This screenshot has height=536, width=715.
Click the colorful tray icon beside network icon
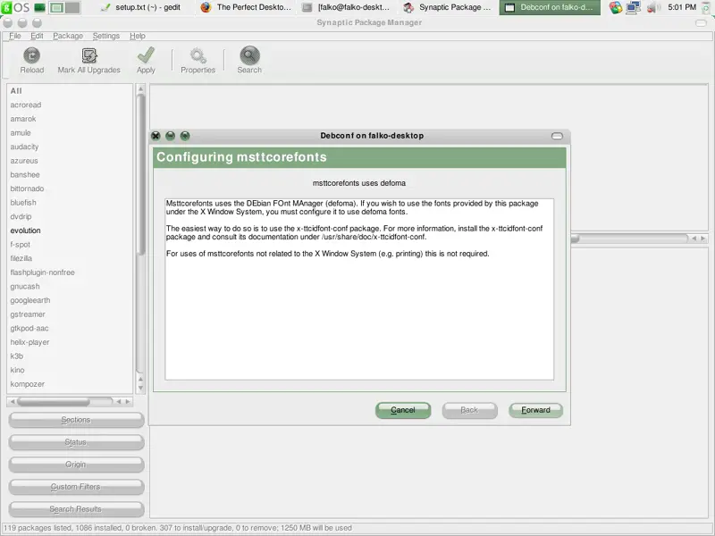coord(616,7)
